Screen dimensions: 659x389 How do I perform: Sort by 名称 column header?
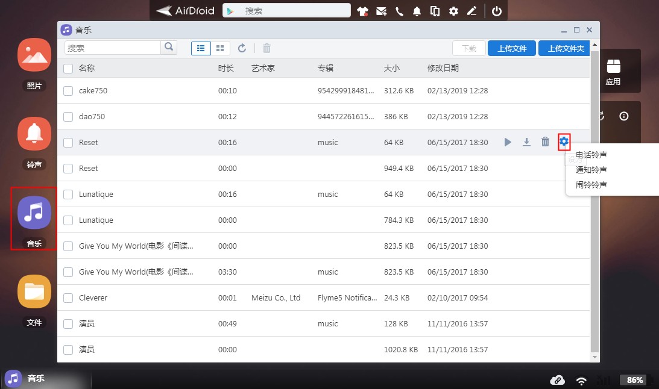pyautogui.click(x=87, y=68)
